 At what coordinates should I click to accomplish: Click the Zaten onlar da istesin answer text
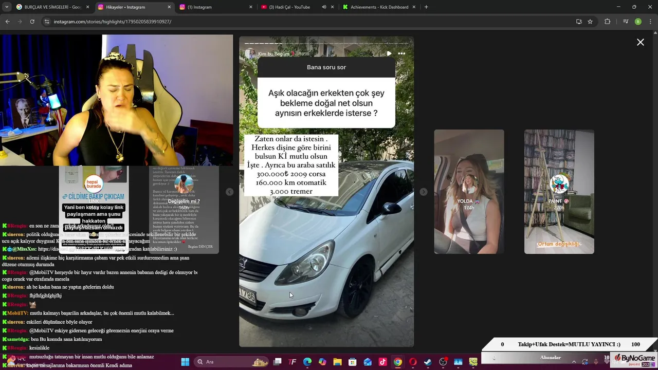291,165
